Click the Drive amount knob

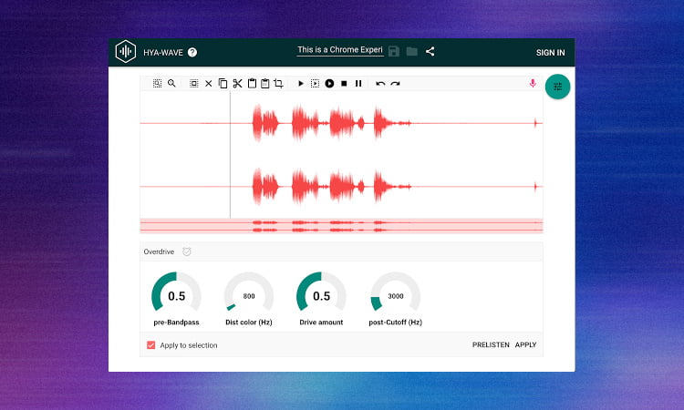[321, 295]
